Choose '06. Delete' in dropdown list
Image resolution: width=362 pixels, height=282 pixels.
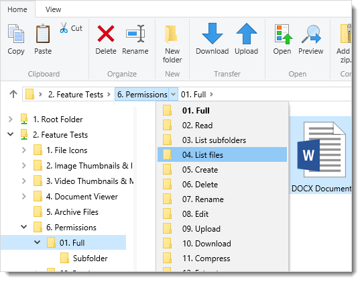(222, 185)
